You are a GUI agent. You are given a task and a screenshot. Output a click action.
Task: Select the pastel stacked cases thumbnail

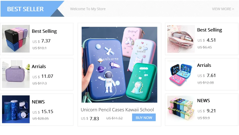(x=181, y=109)
